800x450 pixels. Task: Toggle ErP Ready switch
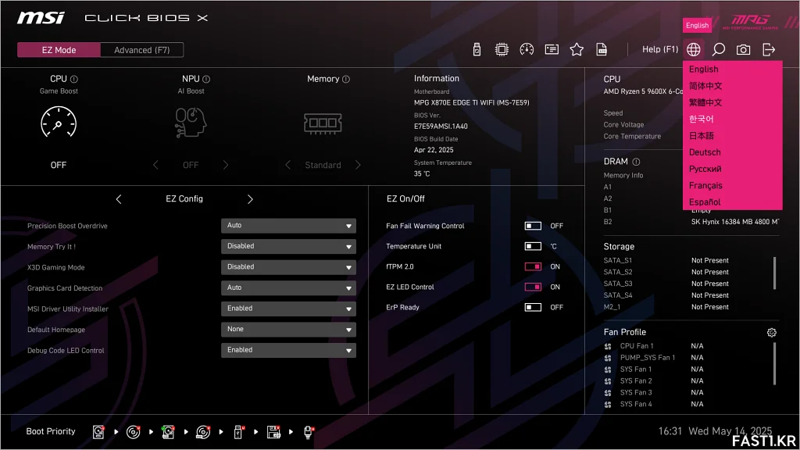pyautogui.click(x=533, y=307)
